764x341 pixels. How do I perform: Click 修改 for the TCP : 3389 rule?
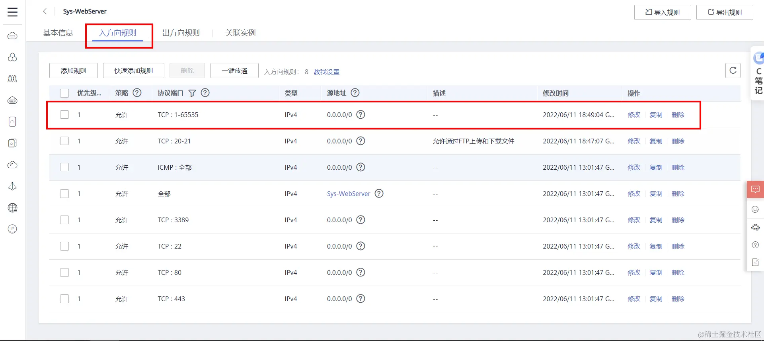pyautogui.click(x=634, y=220)
